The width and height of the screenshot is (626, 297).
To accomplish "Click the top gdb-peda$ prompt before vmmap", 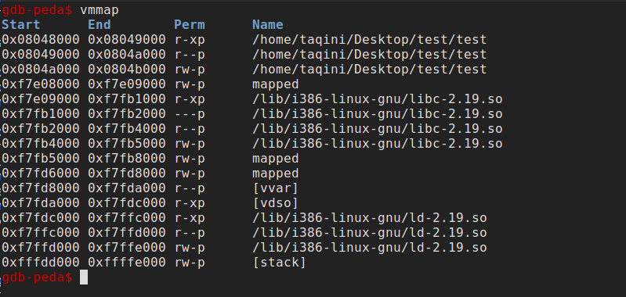I will (x=37, y=9).
